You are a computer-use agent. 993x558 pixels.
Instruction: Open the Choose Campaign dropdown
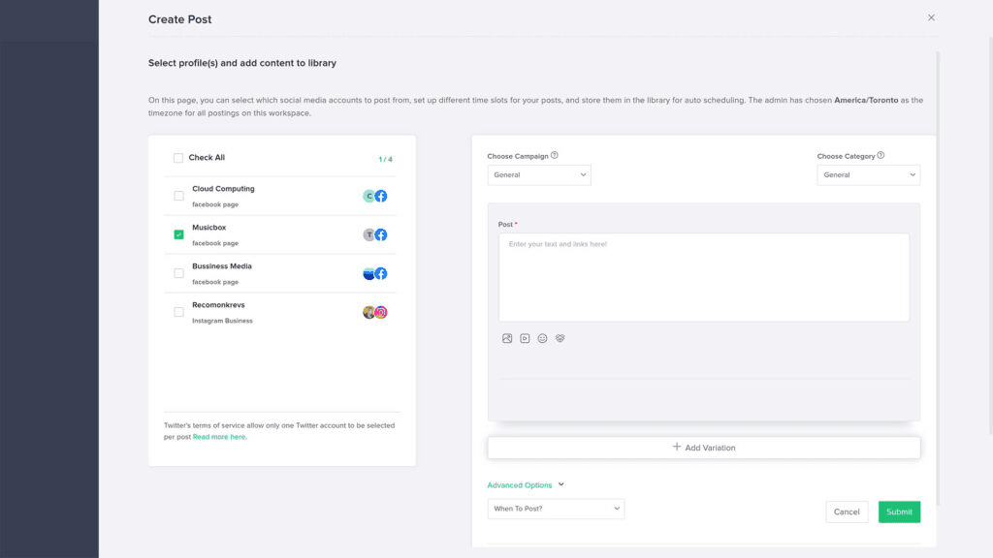coord(539,175)
